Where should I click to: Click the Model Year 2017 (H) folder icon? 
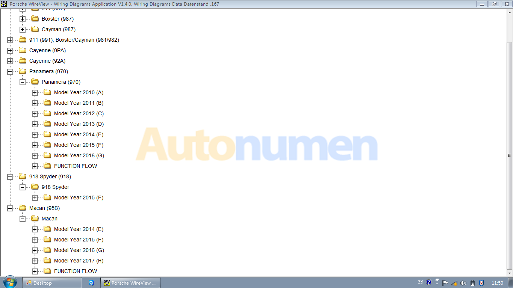(47, 261)
